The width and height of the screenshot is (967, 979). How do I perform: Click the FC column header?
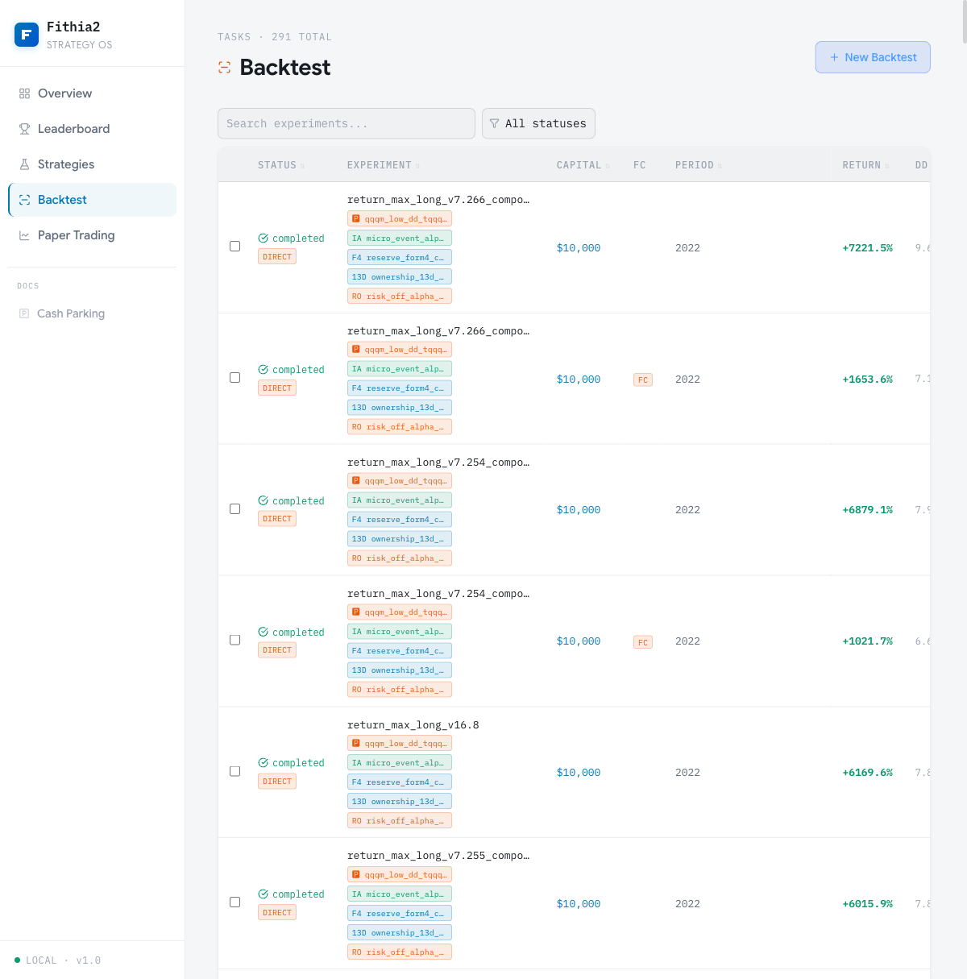point(640,165)
